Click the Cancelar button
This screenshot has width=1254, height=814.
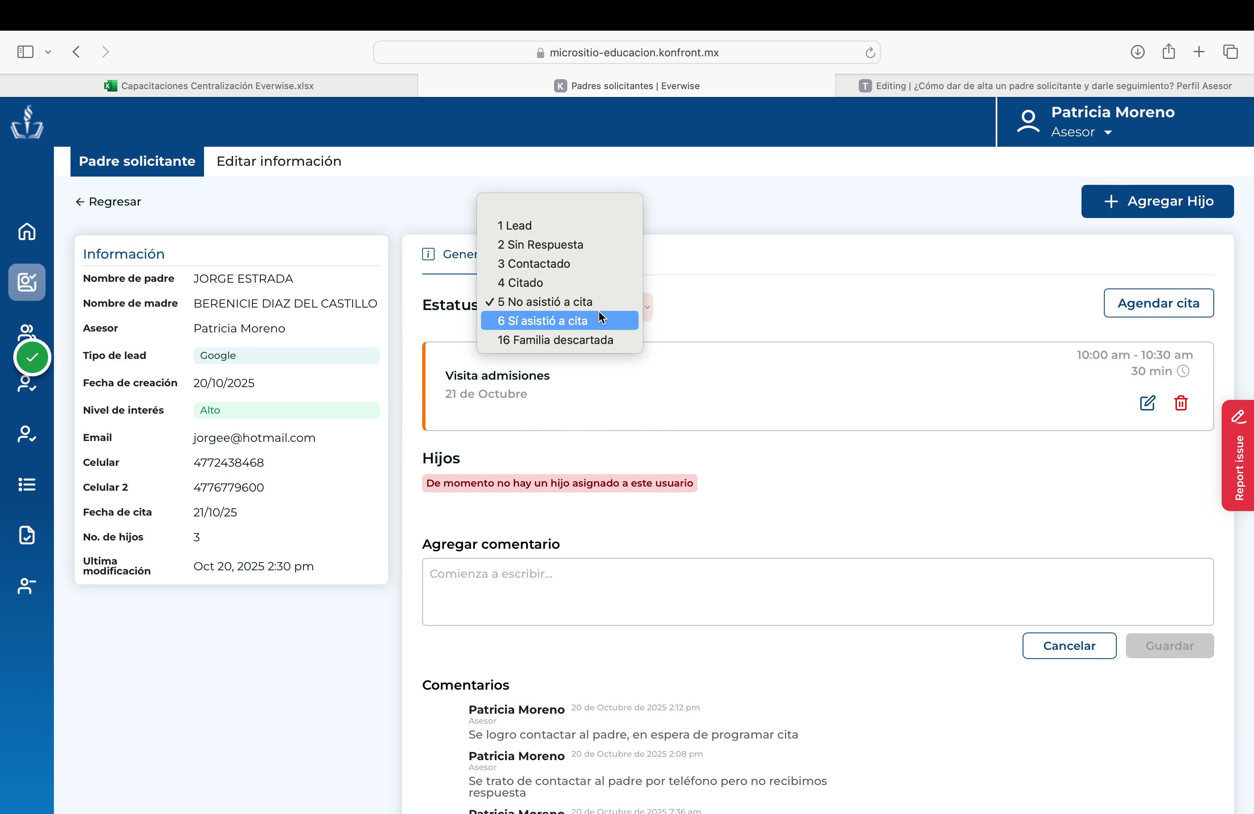pos(1069,645)
